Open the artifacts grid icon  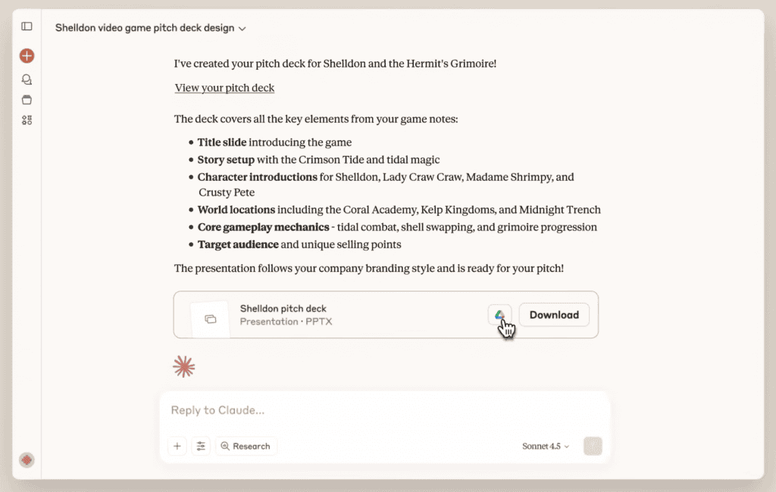27,120
